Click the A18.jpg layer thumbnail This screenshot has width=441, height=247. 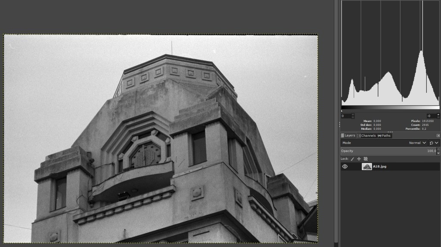367,167
